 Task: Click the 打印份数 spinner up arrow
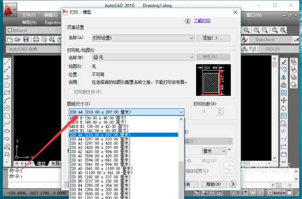tap(220, 110)
